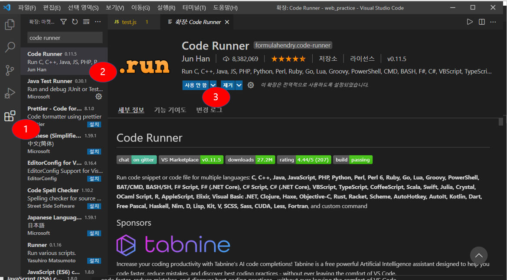Clear extension search results icon
This screenshot has height=280, width=507.
pos(86,22)
